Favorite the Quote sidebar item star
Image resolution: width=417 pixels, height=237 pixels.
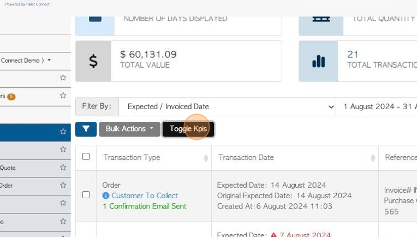tap(63, 167)
